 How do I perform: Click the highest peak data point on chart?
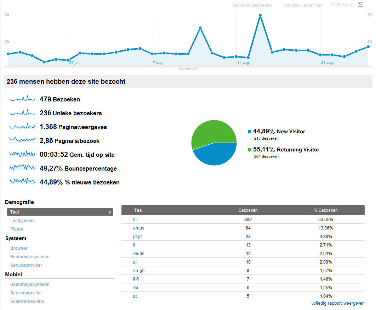click(260, 15)
